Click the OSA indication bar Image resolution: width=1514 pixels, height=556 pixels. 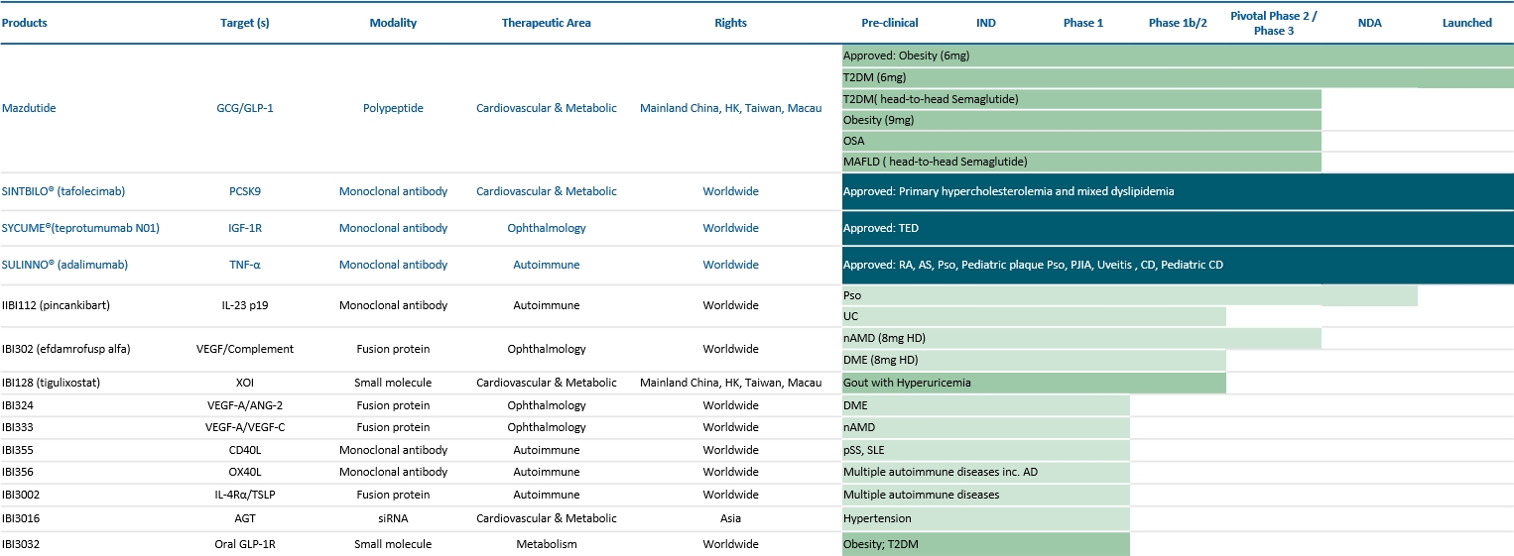(x=1081, y=141)
